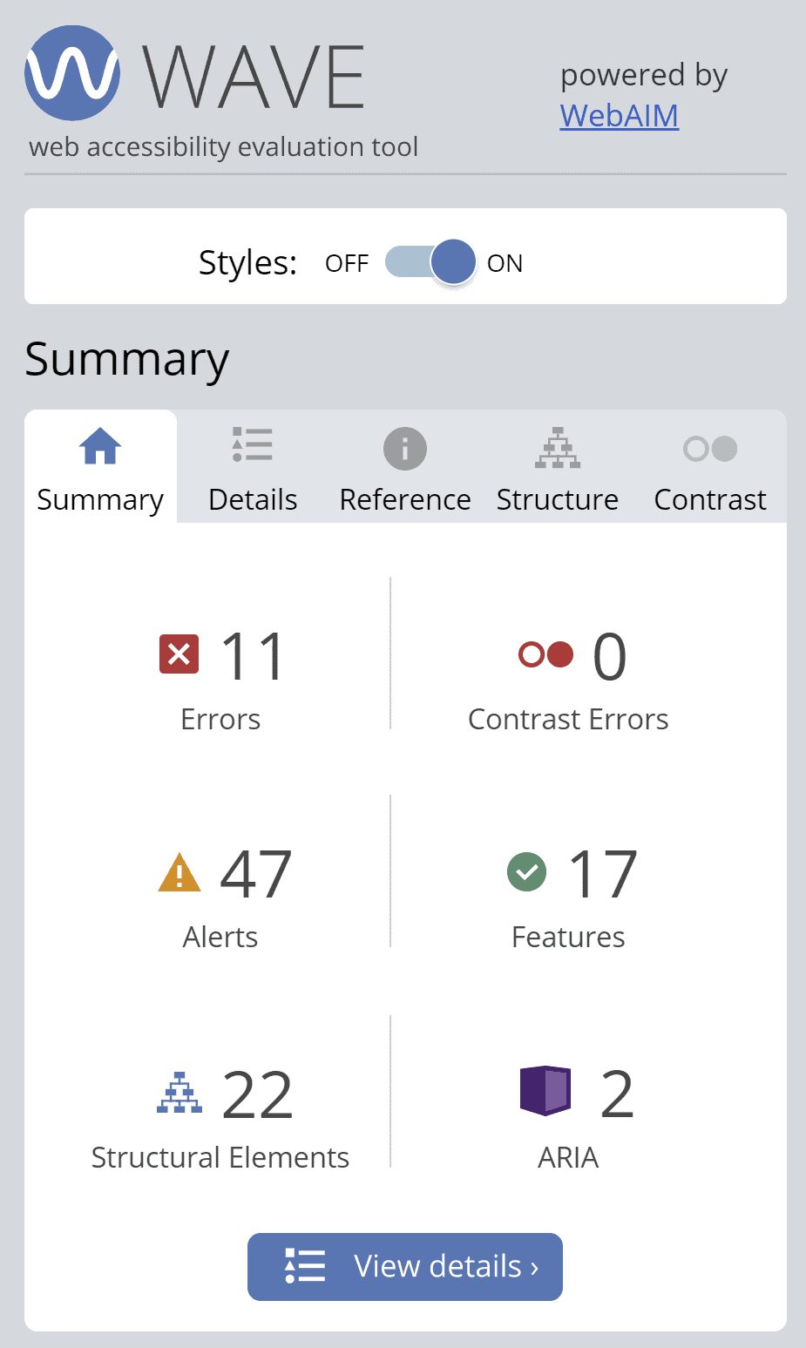Click the Reference info icon
806x1348 pixels.
tap(405, 449)
